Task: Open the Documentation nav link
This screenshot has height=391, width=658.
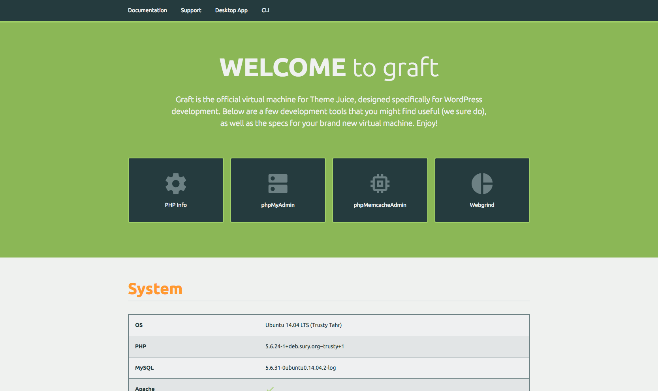Action: pos(147,10)
